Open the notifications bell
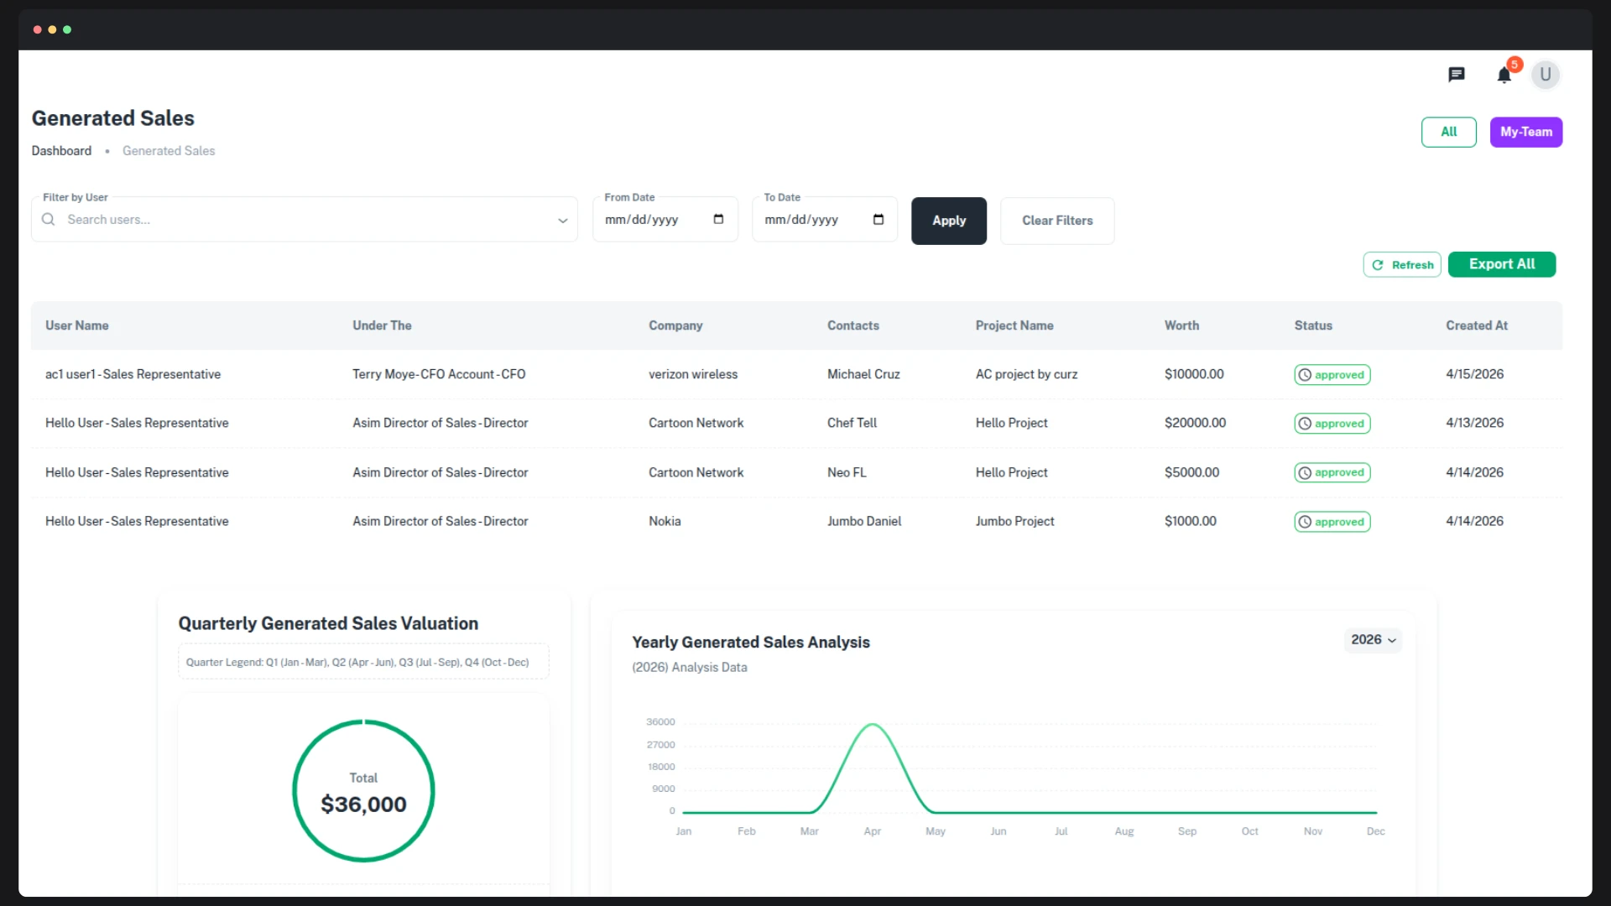Image resolution: width=1611 pixels, height=906 pixels. click(x=1504, y=75)
